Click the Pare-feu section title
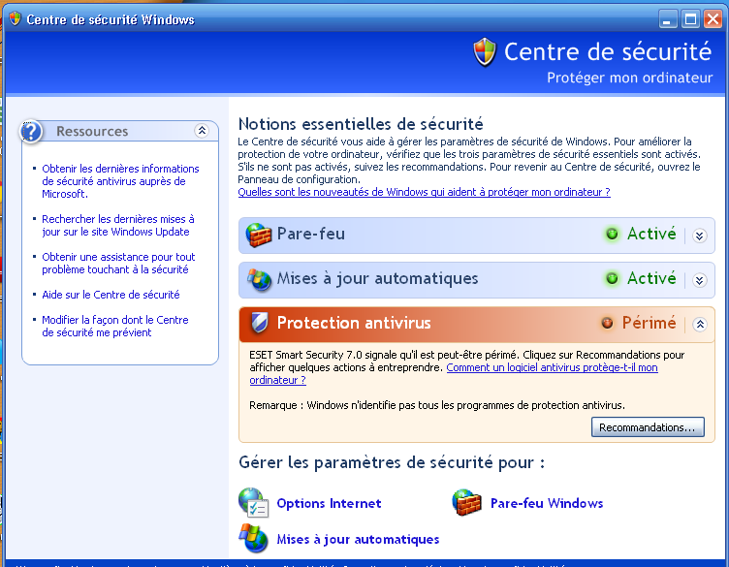 pos(311,234)
